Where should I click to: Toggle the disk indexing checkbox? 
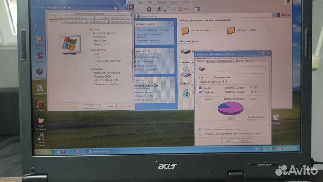tap(201, 134)
